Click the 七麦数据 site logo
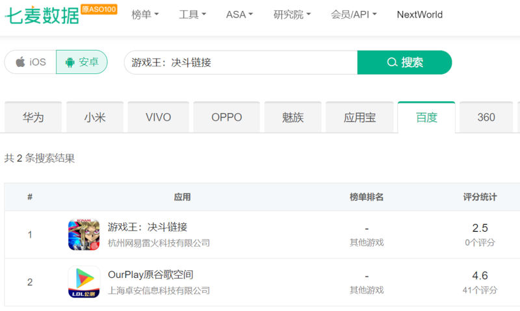This screenshot has width=520, height=311. coord(42,16)
